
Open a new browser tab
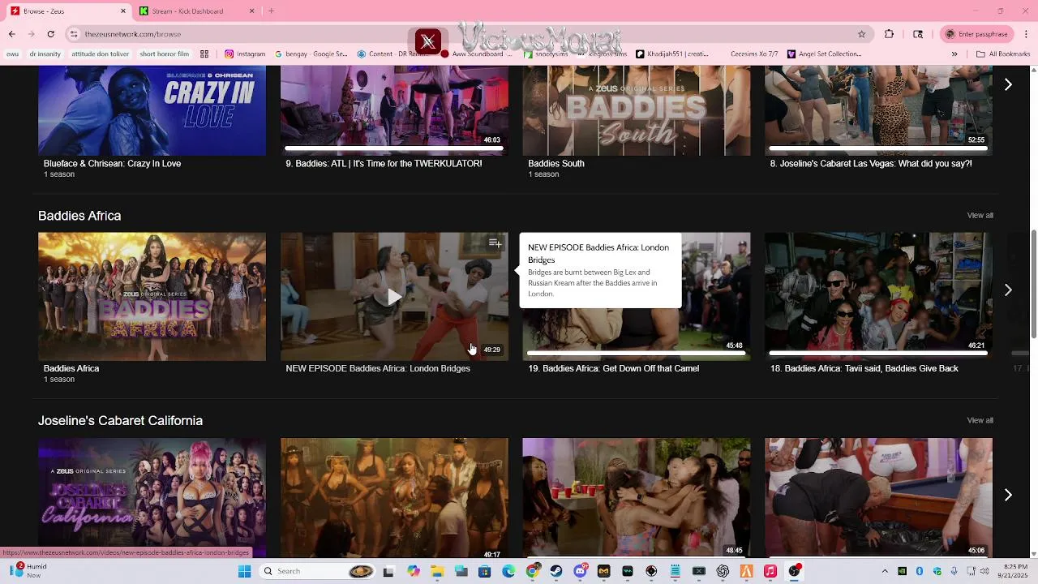click(271, 11)
